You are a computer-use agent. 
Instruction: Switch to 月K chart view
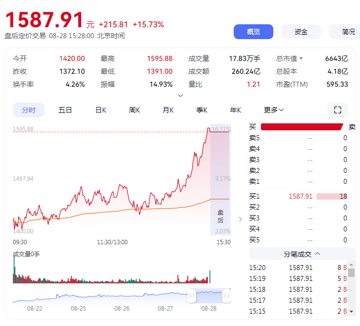(x=168, y=110)
